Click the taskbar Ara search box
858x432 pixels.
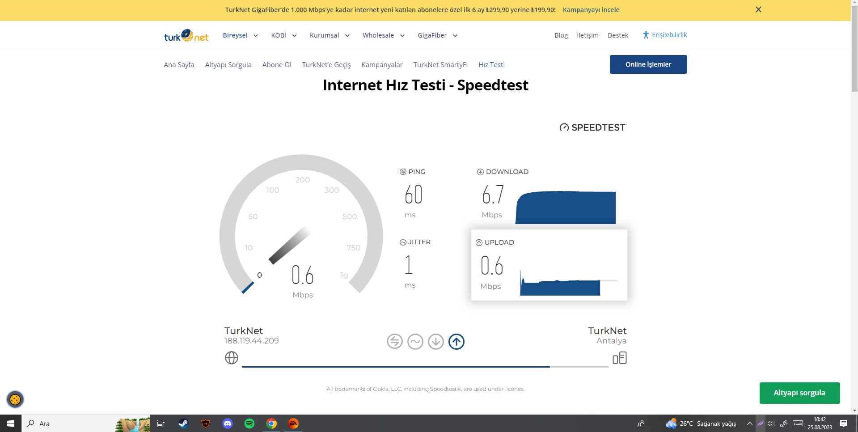[x=86, y=424]
